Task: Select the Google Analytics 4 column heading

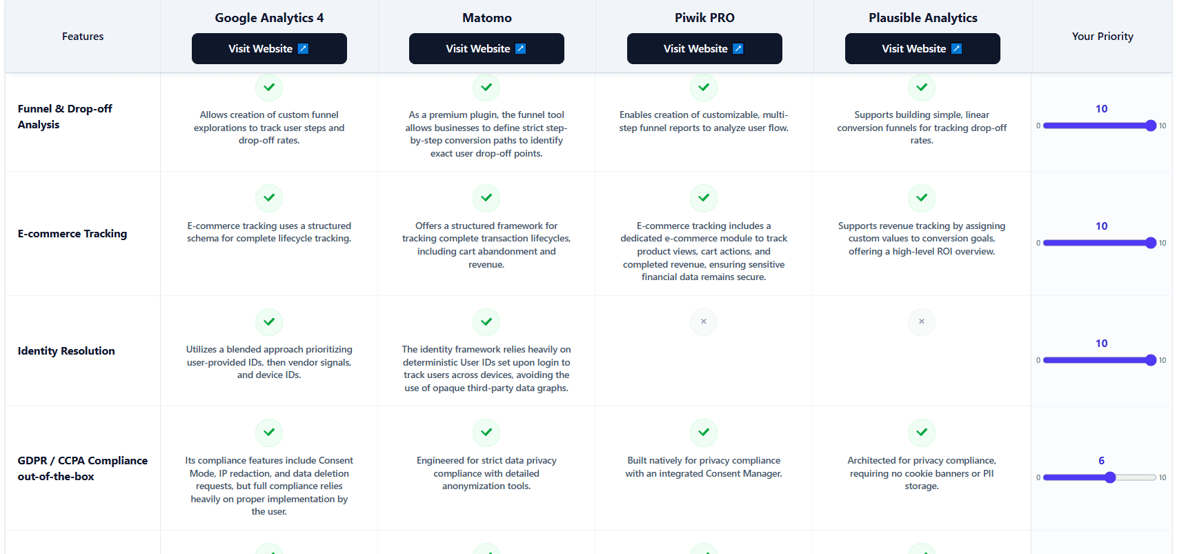Action: 269,18
